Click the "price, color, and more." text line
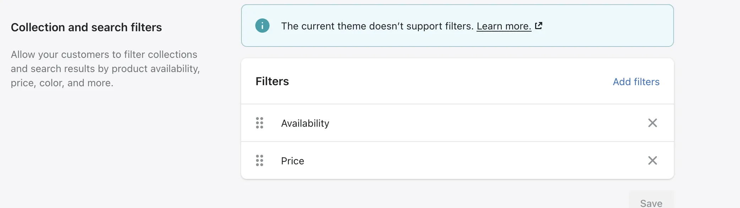 click(x=62, y=83)
